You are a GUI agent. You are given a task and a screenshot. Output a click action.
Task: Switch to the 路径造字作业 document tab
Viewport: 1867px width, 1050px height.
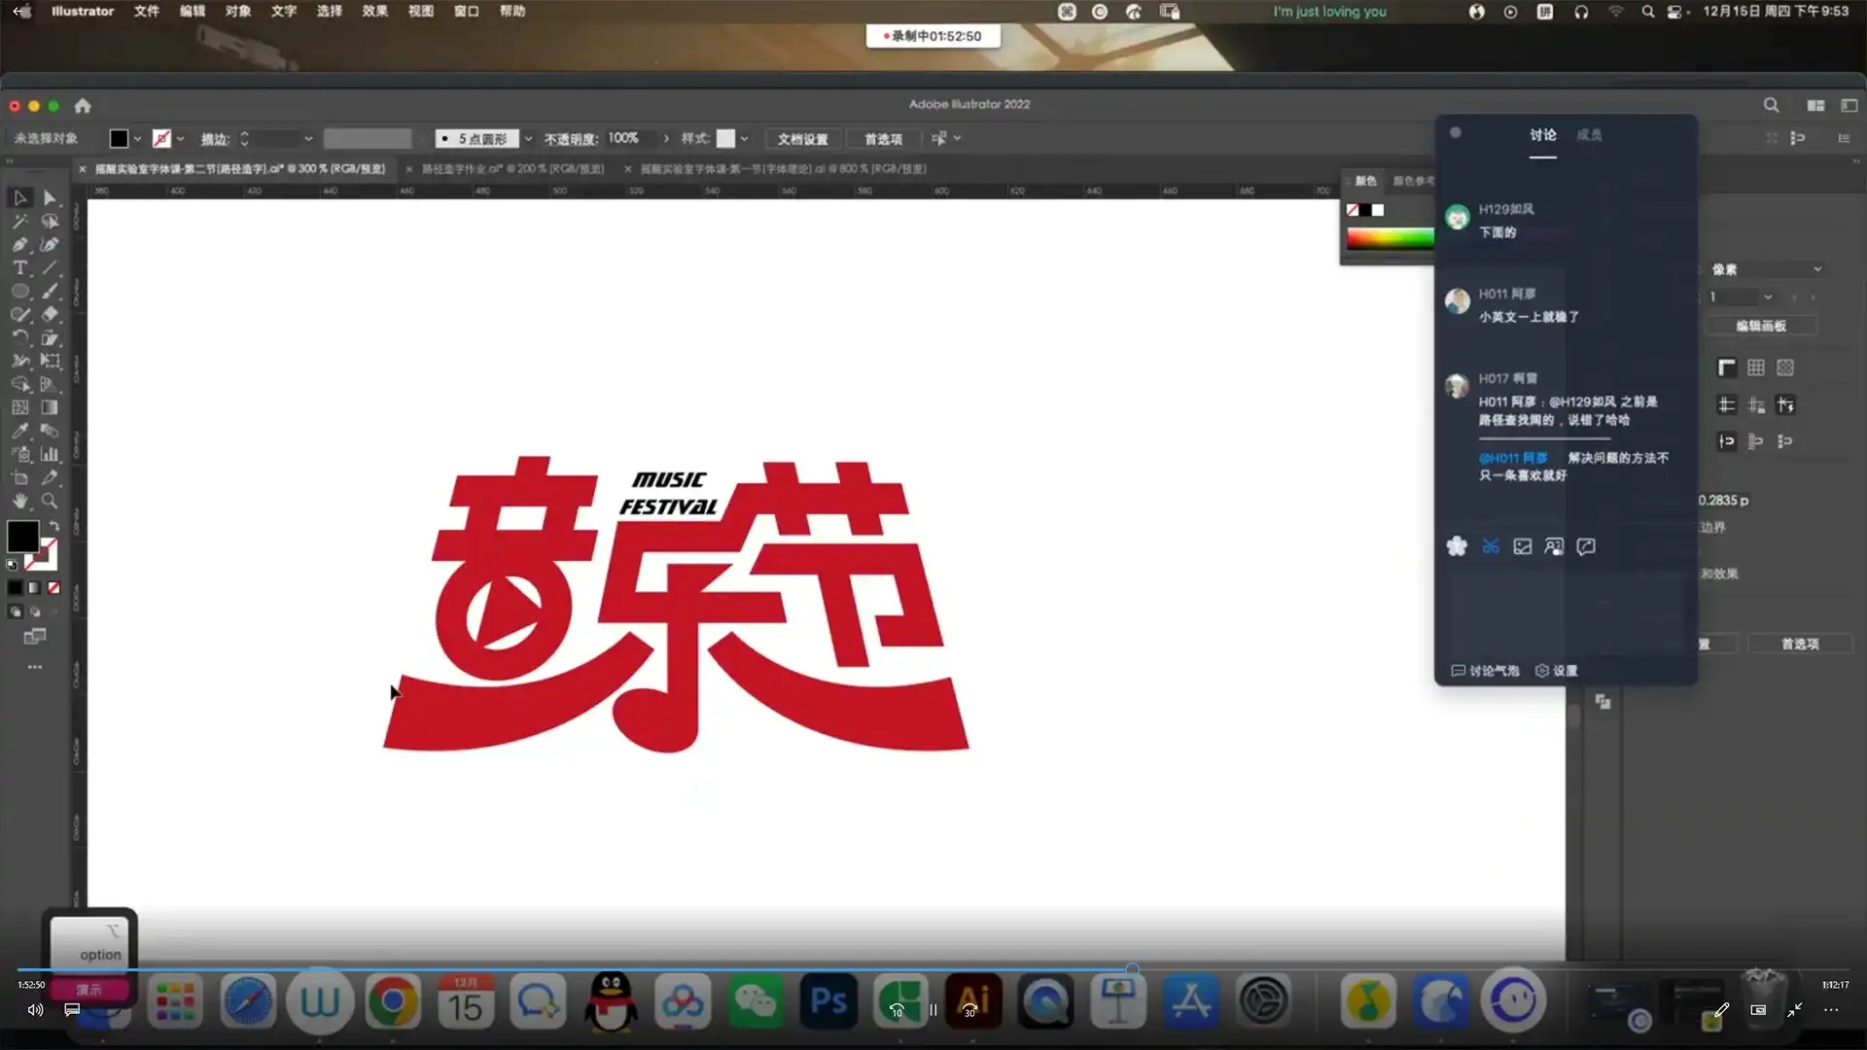(x=506, y=168)
